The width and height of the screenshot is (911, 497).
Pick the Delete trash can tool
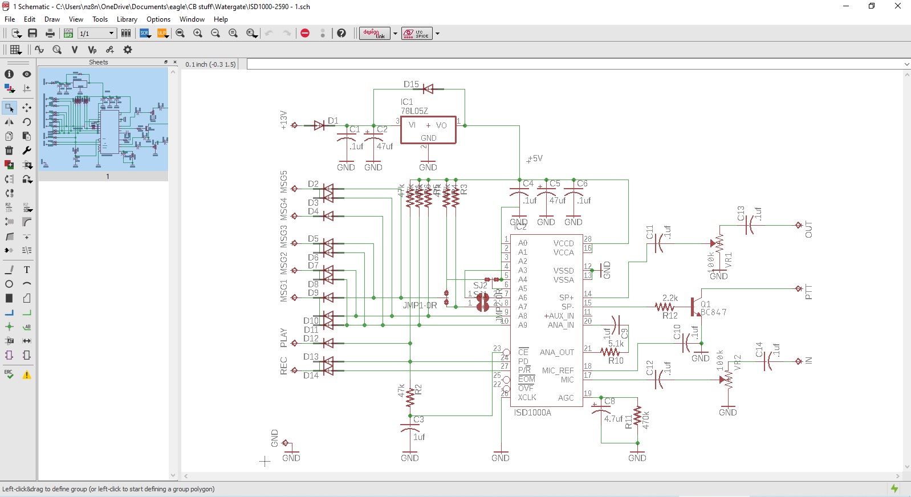pos(9,150)
